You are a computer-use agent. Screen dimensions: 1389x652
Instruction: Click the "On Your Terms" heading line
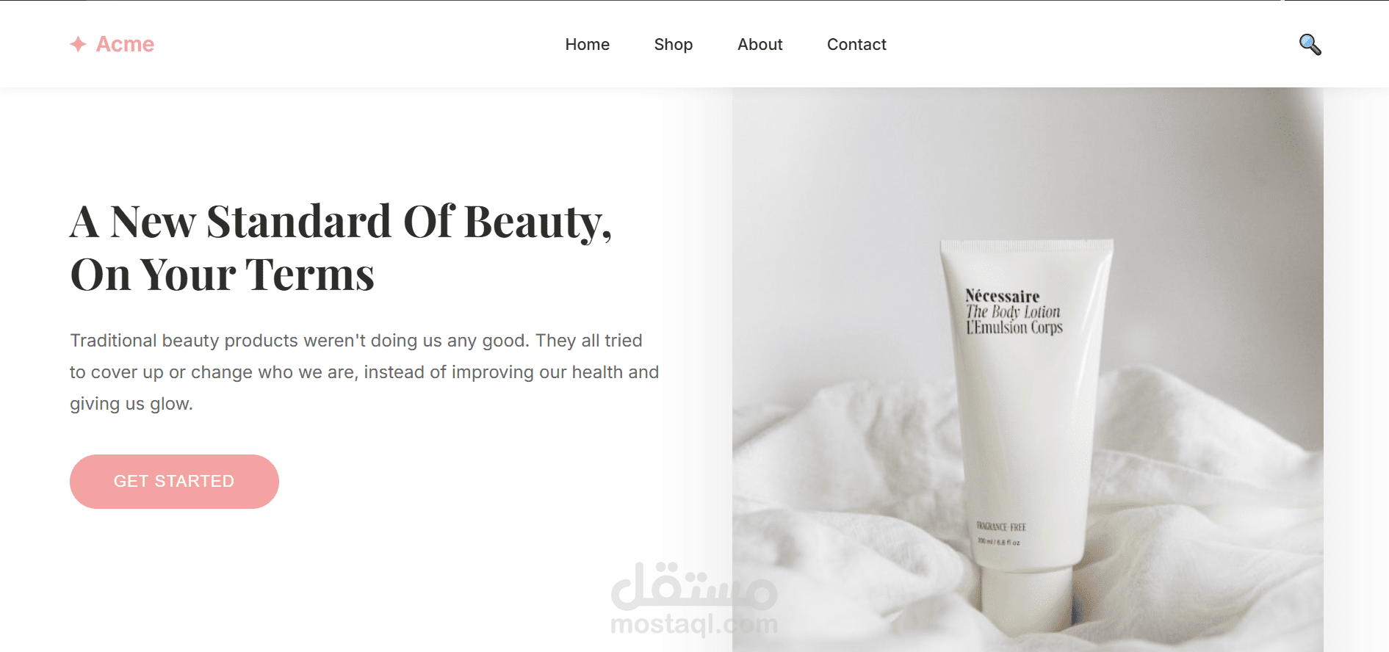point(222,275)
